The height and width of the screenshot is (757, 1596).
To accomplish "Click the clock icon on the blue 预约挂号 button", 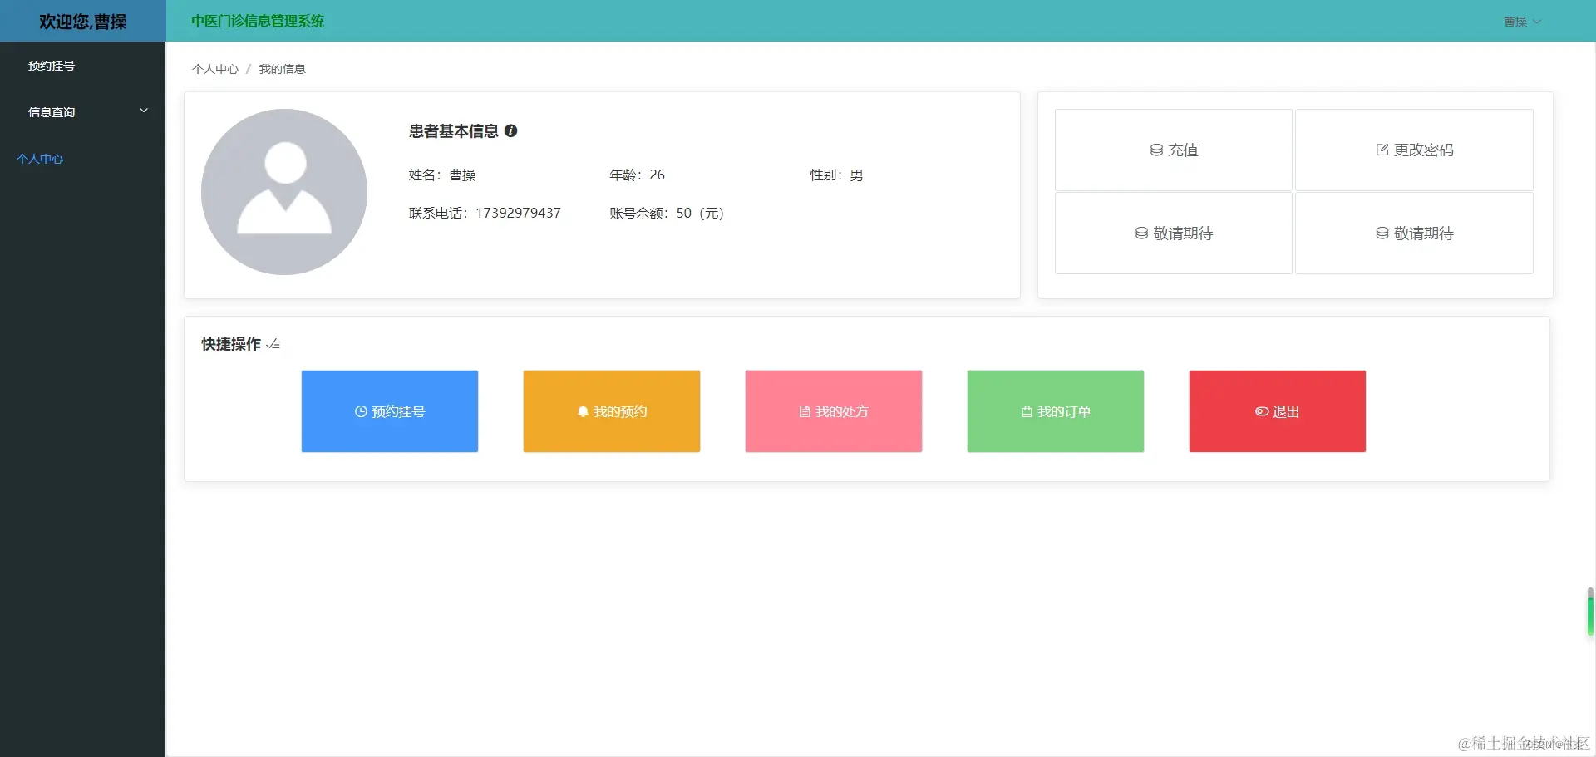I will [359, 411].
